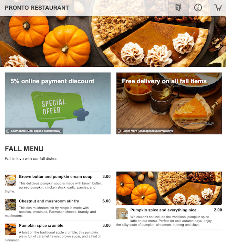Screen dimensions: 226x244
Task: Click the PRONTO RESTAURANT title
Action: tap(37, 8)
